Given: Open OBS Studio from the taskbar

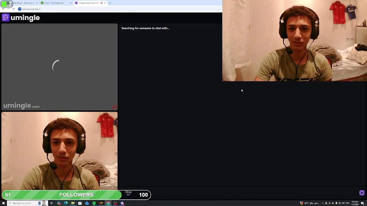Looking at the screenshot, I should click(115, 203).
